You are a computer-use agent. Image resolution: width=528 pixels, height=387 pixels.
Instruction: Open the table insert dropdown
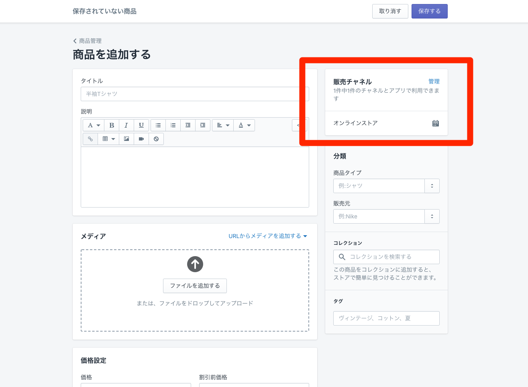(108, 139)
